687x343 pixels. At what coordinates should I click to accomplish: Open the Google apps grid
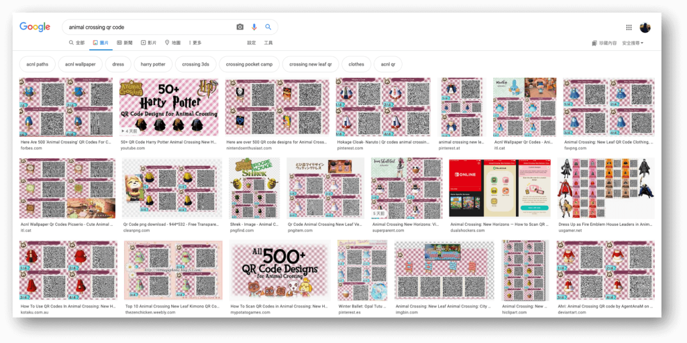point(629,27)
